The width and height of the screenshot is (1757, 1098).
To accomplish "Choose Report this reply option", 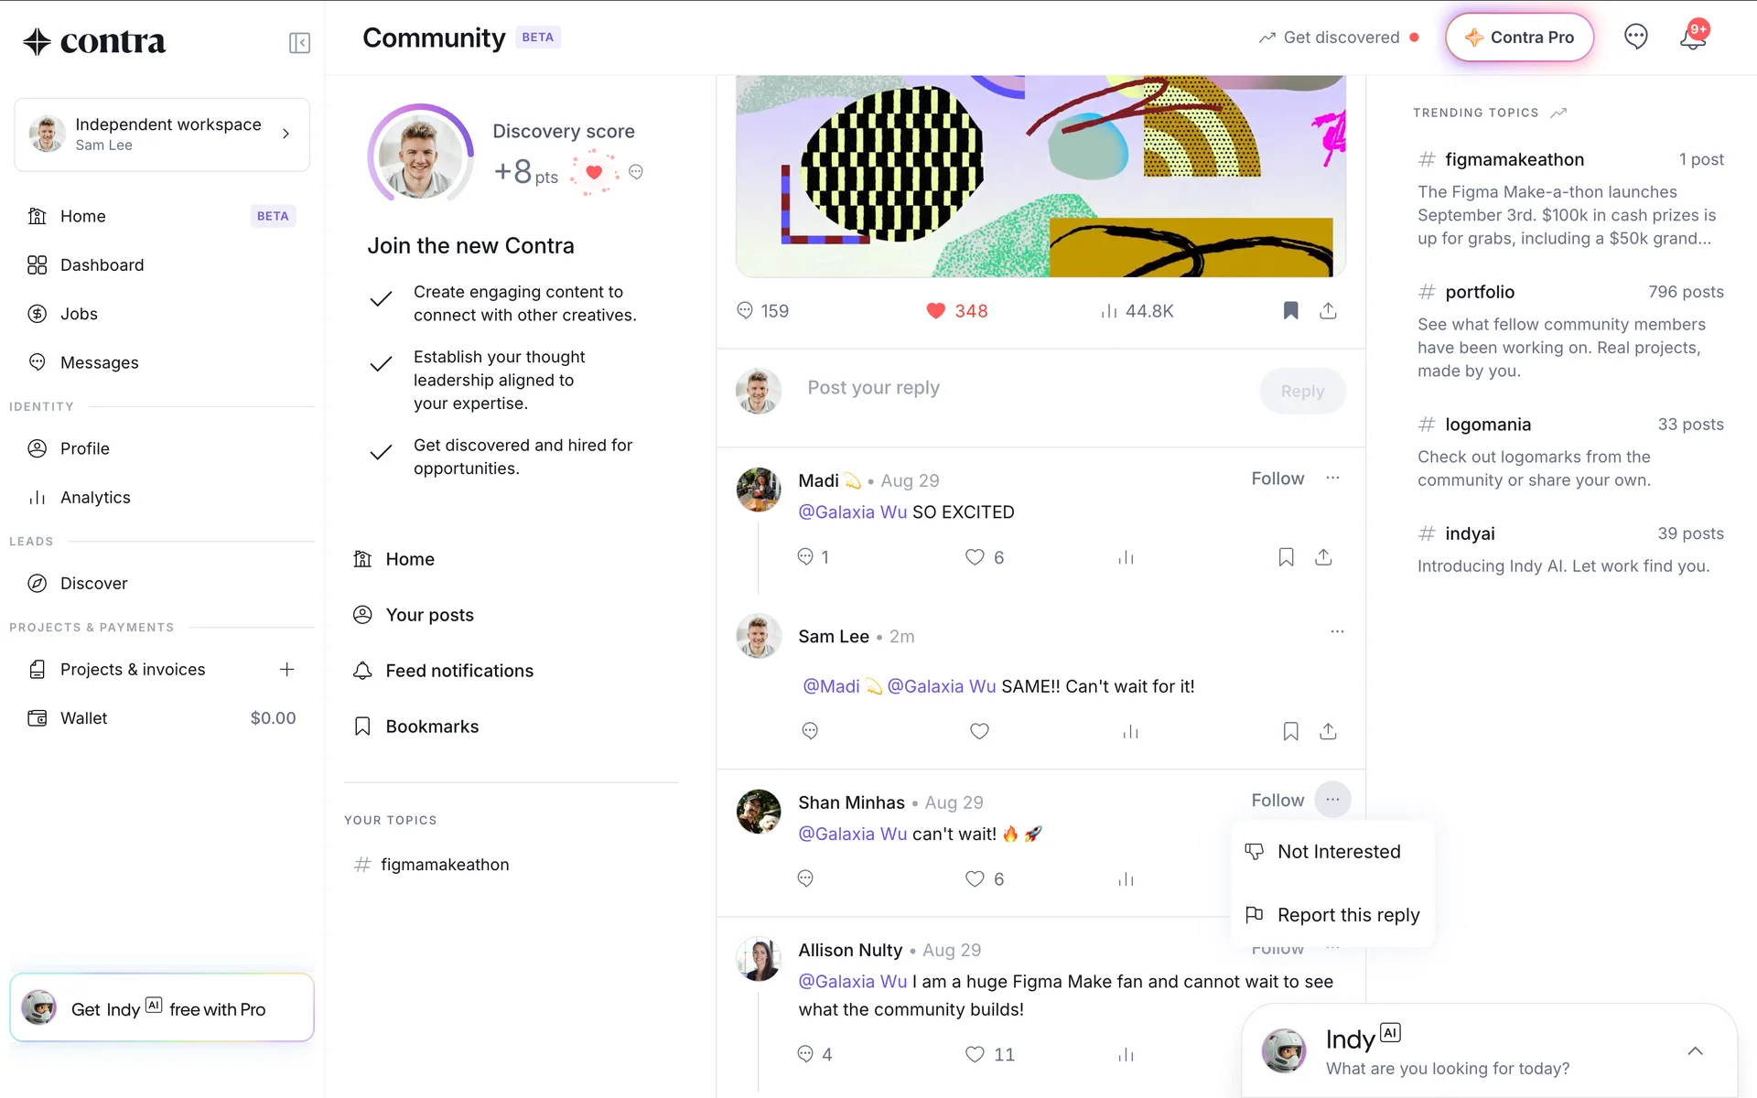I will pos(1332,915).
